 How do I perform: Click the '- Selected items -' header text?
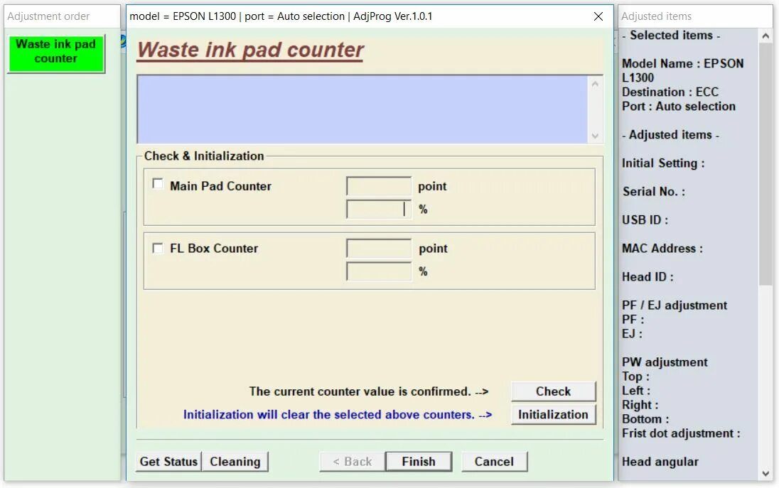click(671, 36)
